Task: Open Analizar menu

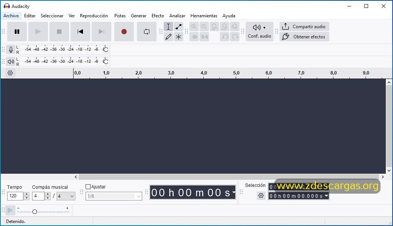Action: pos(177,15)
